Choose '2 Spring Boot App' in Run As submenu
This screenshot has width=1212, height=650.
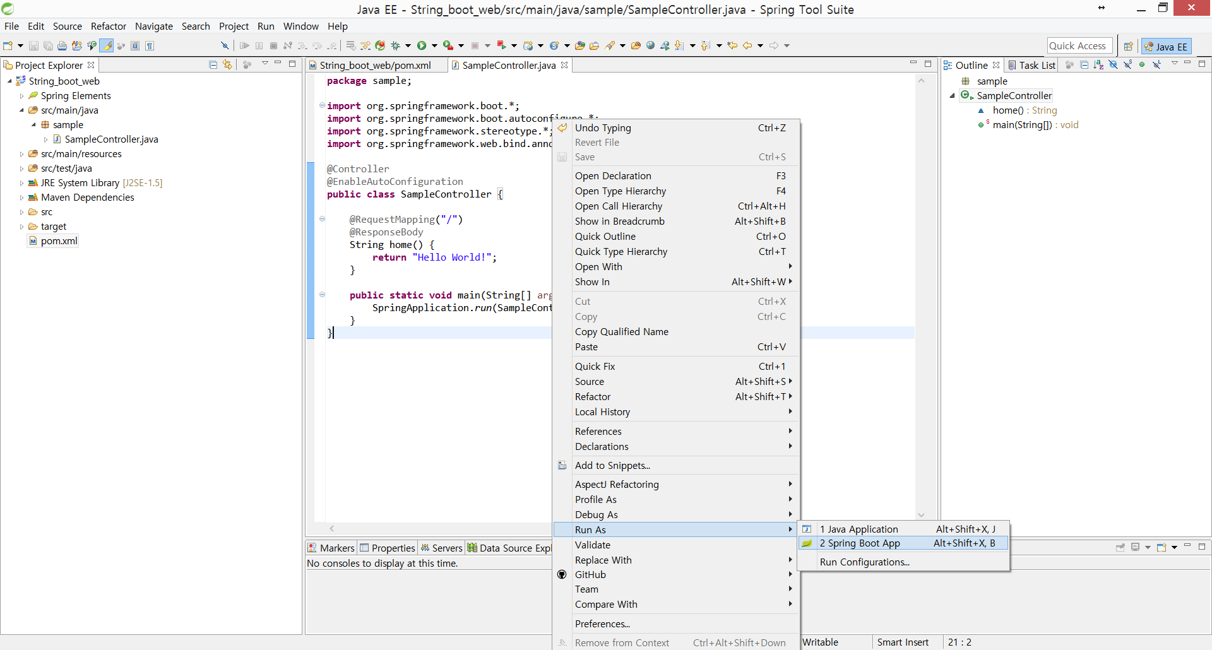(x=903, y=543)
